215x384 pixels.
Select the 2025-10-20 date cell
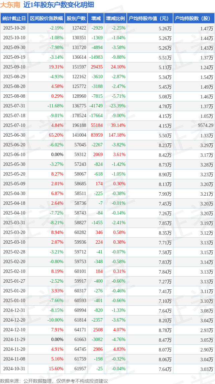pyautogui.click(x=14, y=28)
